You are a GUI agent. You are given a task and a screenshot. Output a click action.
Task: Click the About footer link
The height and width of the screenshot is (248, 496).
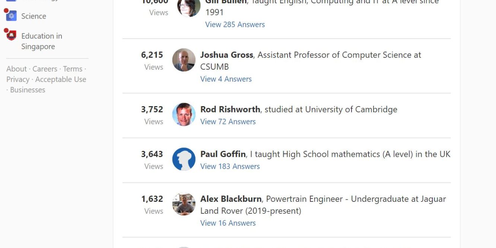coord(16,69)
